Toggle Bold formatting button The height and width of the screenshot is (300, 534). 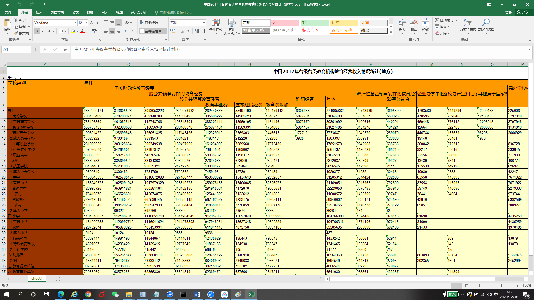[36, 31]
